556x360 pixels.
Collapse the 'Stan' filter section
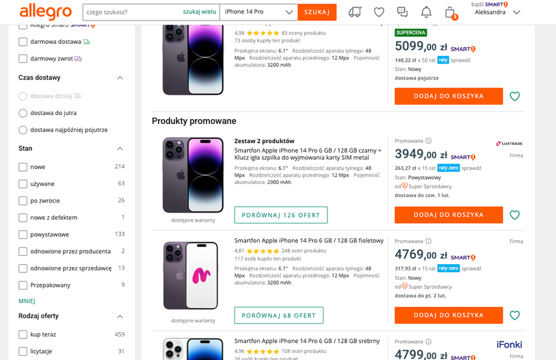point(120,149)
